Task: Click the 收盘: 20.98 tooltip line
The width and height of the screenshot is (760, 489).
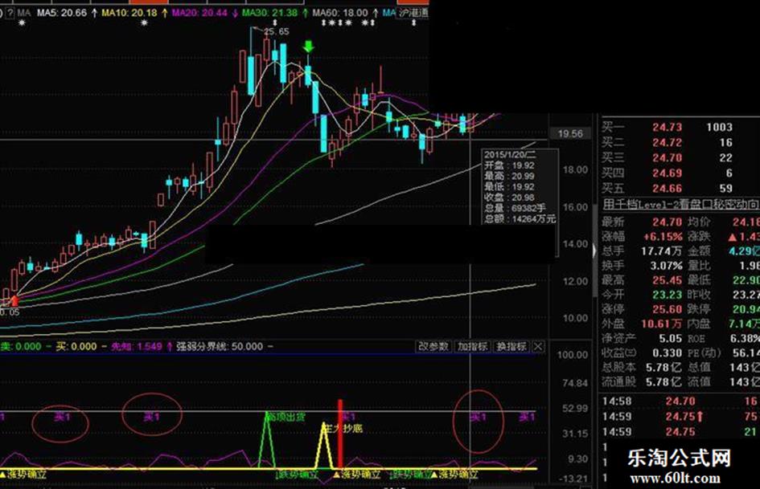Action: tap(509, 198)
